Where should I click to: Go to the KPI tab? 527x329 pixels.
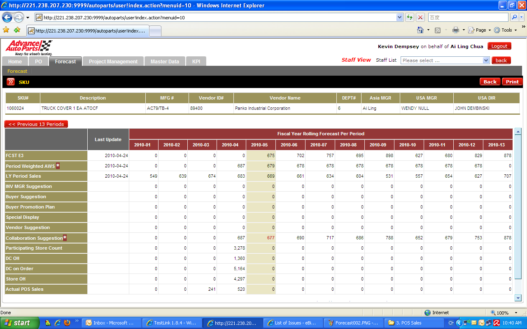[196, 62]
